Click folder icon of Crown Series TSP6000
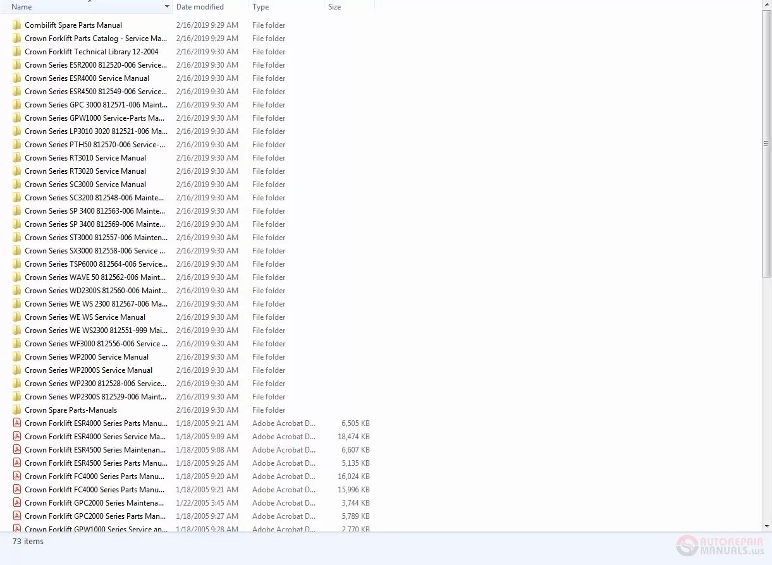This screenshot has height=565, width=772. [17, 264]
